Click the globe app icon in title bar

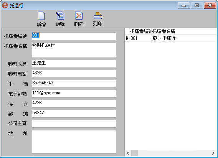[x=5, y=5]
